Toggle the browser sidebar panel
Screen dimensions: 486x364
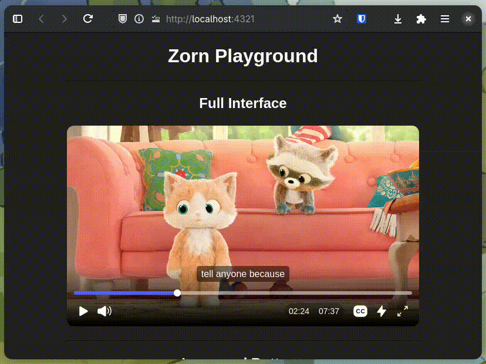tap(18, 19)
